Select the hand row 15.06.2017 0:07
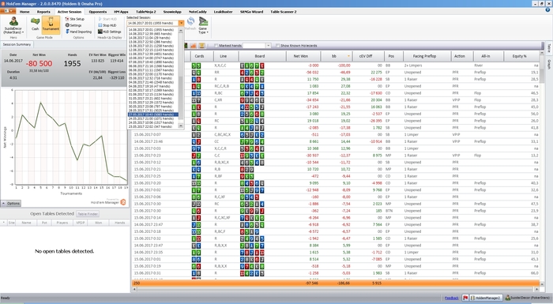This screenshot has height=304, width=553. (x=336, y=135)
